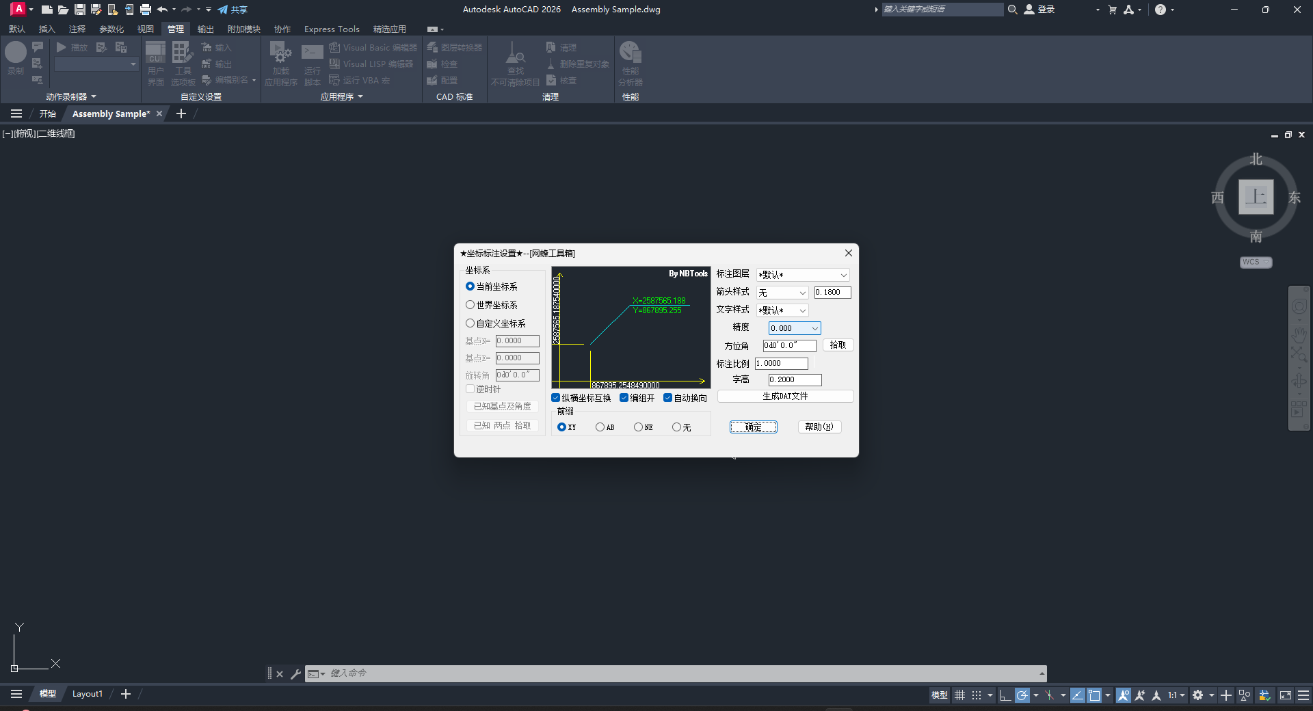Image resolution: width=1313 pixels, height=711 pixels.
Task: Open the Layout1 tab
Action: (x=88, y=694)
